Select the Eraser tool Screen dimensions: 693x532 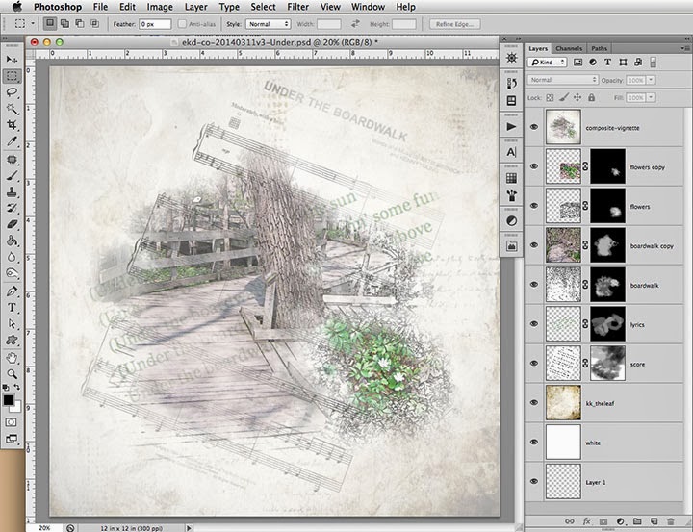(12, 224)
